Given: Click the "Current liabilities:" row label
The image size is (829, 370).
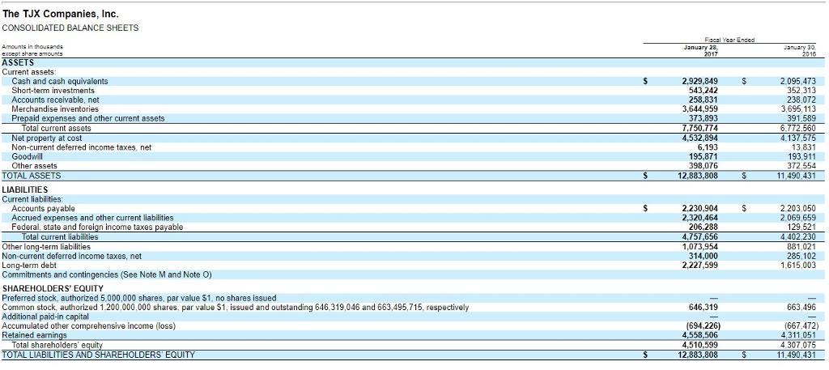Looking at the screenshot, I should (32, 199).
